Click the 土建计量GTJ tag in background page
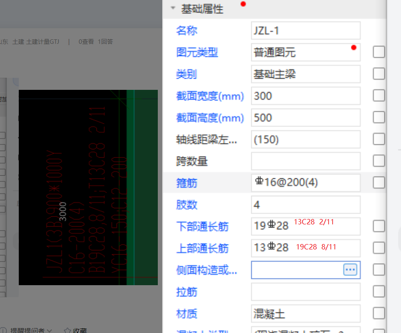 (42, 42)
